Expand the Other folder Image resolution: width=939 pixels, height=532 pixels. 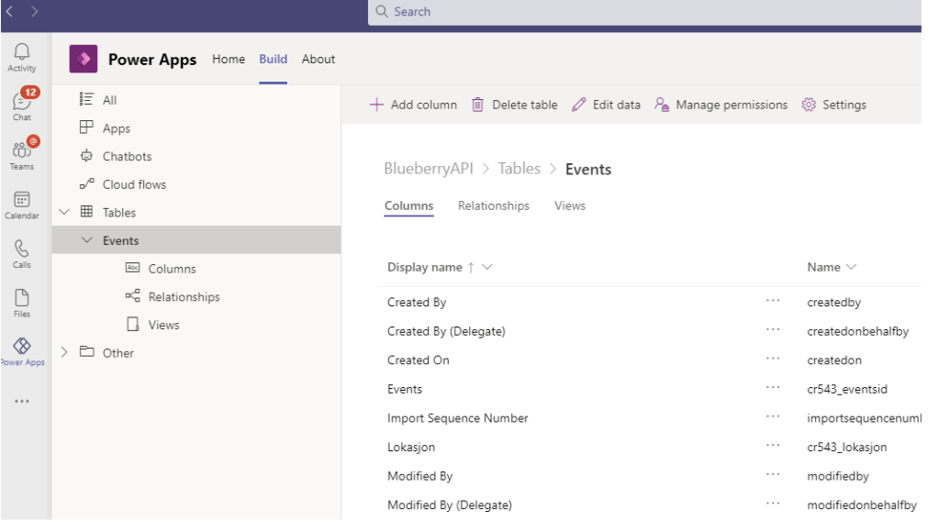(x=63, y=352)
